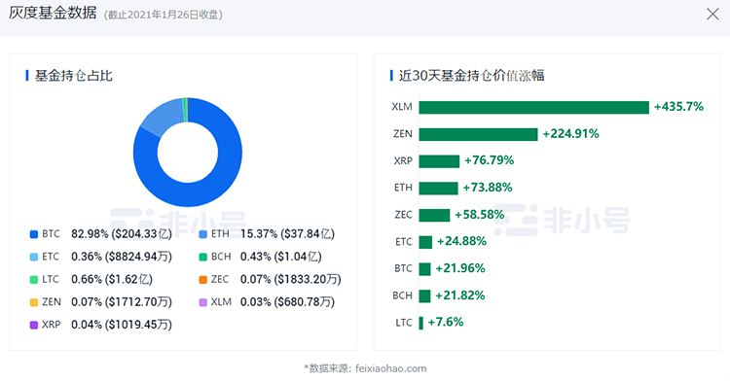Click the XRP purple legend swatch
Screen dimensions: 730x381
tap(34, 326)
